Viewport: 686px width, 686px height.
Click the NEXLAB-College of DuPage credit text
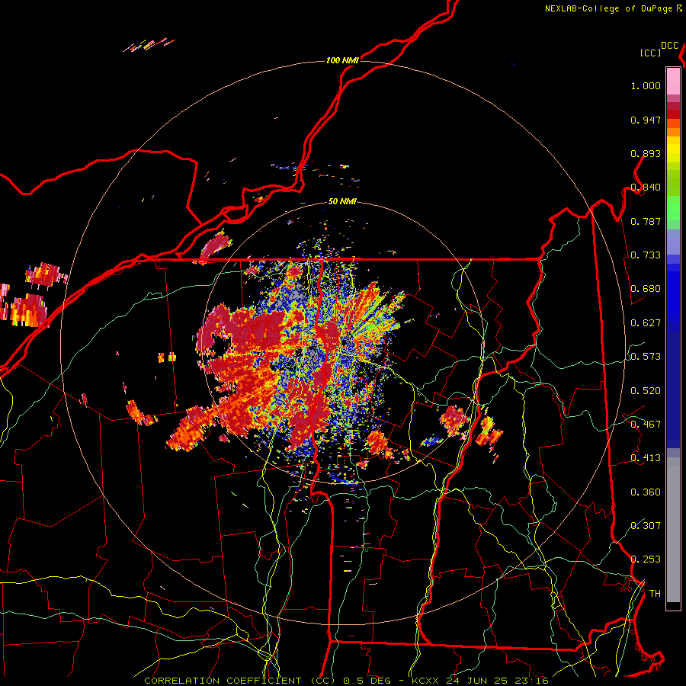[610, 8]
